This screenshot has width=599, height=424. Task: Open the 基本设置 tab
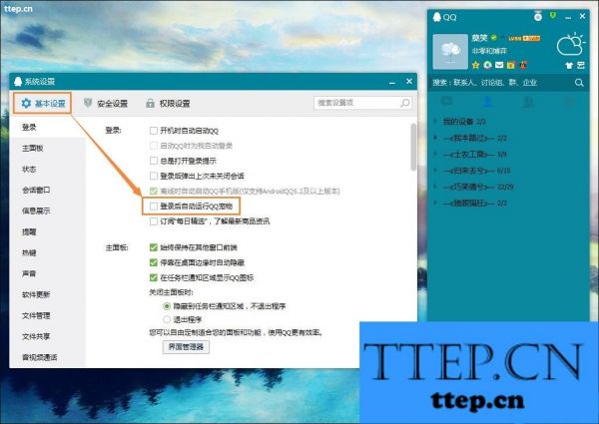pyautogui.click(x=42, y=103)
